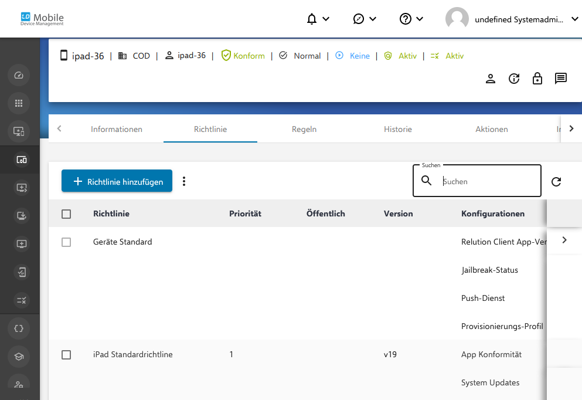Click the Keine play-circle status icon

[x=339, y=56]
